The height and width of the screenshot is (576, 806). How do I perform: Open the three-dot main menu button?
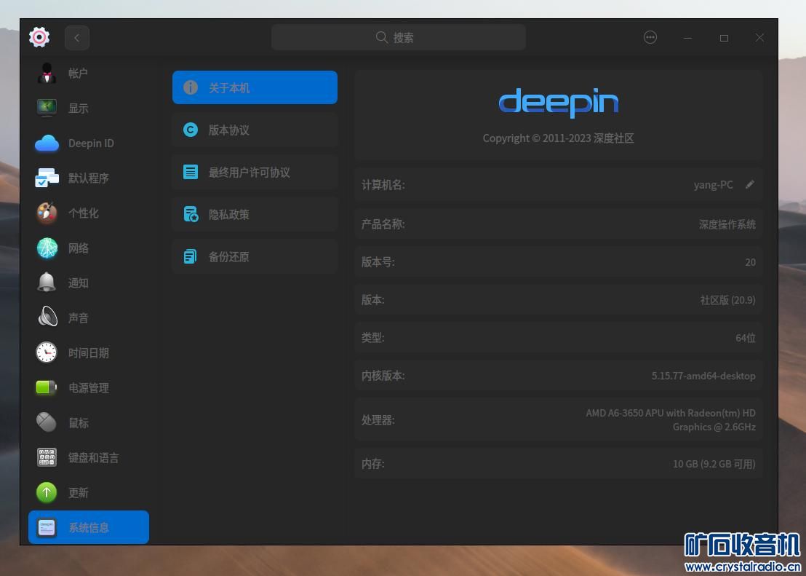pyautogui.click(x=650, y=37)
